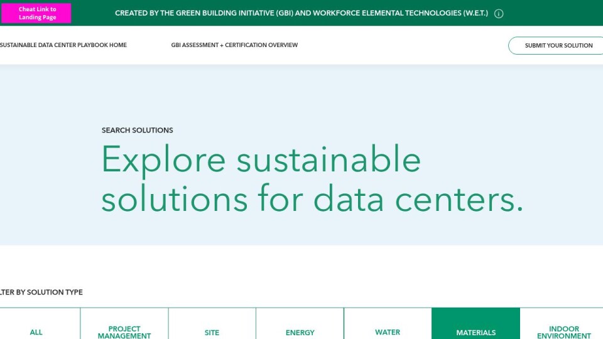
Task: Click the Filter by Solution Type label
Action: (41, 292)
